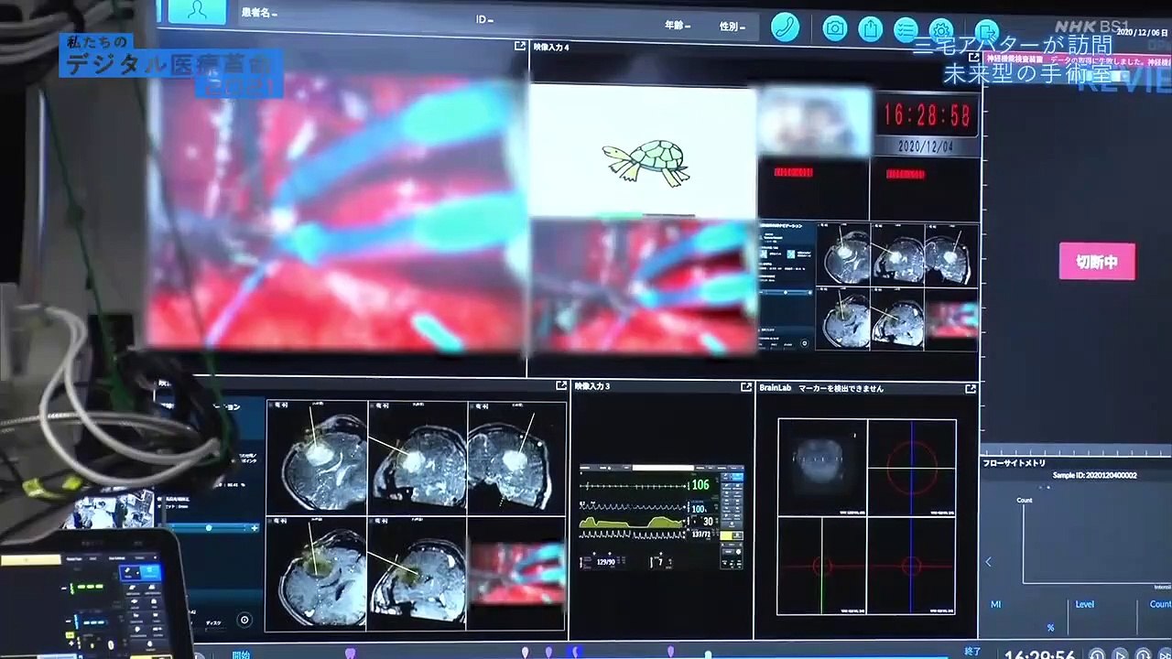Select the 患者名 field

pyautogui.click(x=259, y=13)
